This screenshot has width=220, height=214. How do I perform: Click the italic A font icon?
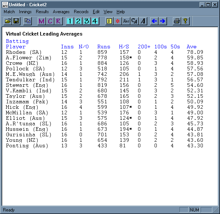pos(143,21)
